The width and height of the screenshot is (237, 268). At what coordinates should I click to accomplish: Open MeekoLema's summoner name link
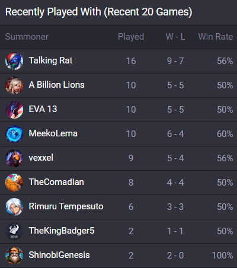(x=53, y=133)
